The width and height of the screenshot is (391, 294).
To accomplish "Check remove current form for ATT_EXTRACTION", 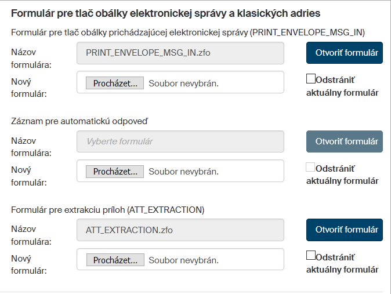I will [311, 256].
